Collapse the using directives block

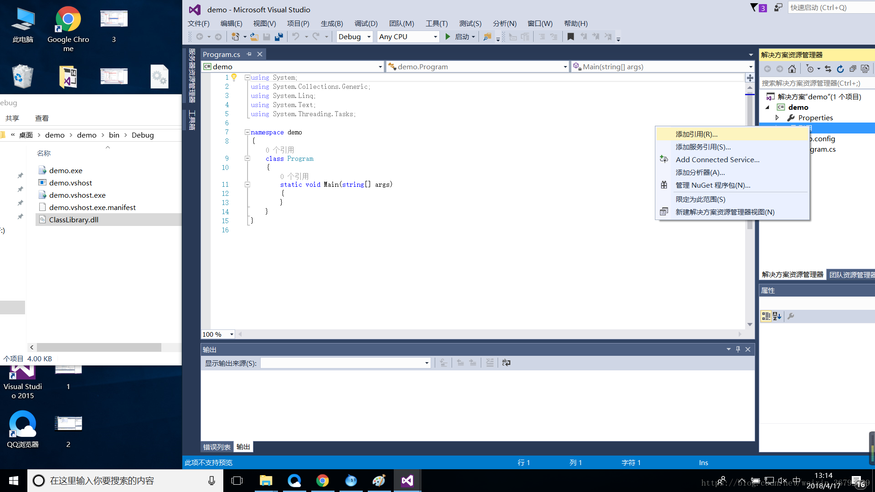pyautogui.click(x=247, y=77)
